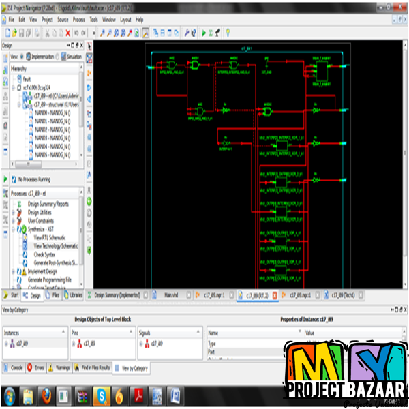Open the Process menu
The image size is (409, 409).
[79, 20]
